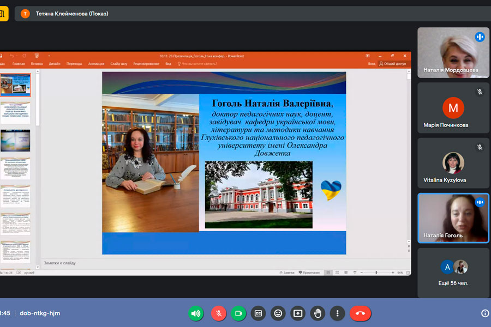Viewport: 491px width, 327px height.
Task: Open the Quick Access Toolbar customize dropdown
Action: pos(49,56)
